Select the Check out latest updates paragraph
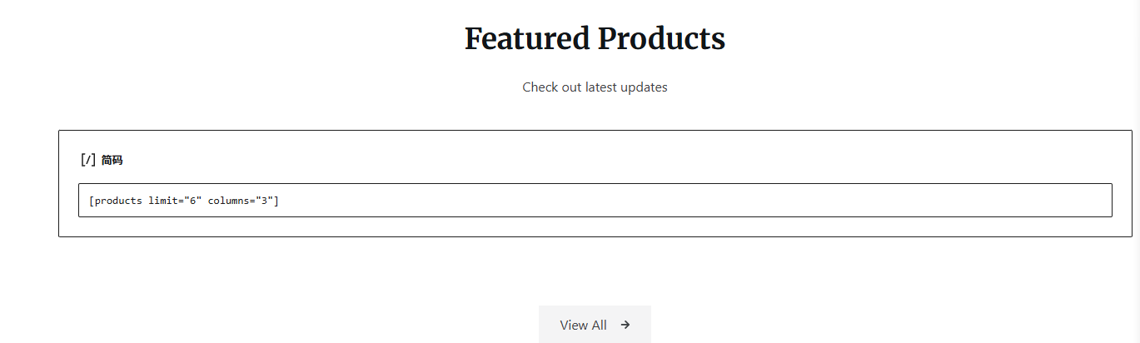This screenshot has width=1140, height=343. [x=595, y=87]
